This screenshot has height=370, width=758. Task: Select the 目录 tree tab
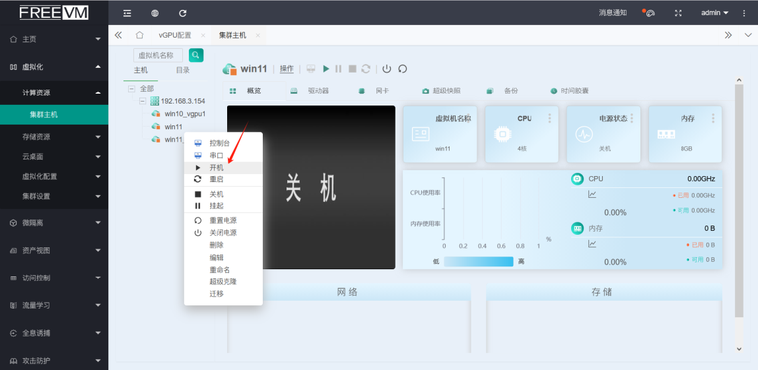pos(183,71)
